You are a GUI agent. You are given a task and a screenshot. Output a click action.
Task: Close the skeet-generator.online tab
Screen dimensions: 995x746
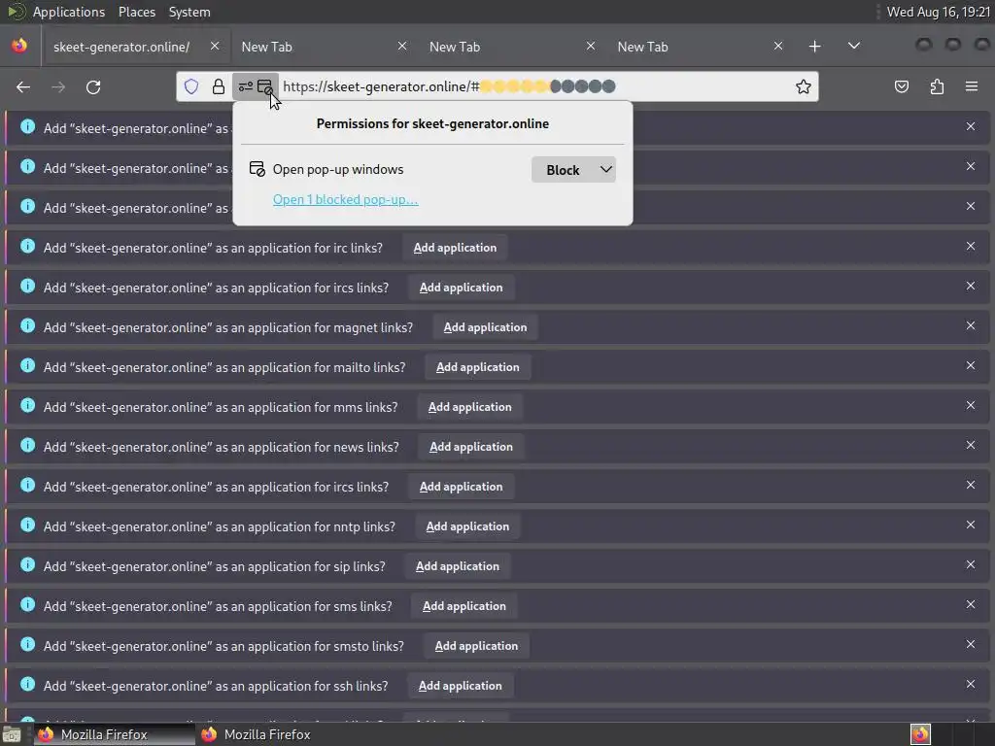[215, 46]
